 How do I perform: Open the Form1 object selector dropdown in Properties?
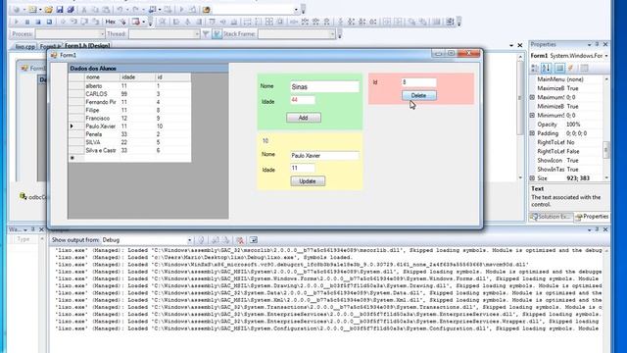(x=606, y=56)
